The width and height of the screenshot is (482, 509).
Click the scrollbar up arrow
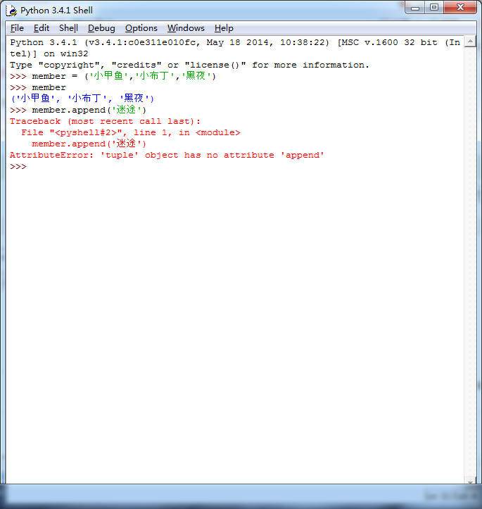click(470, 42)
